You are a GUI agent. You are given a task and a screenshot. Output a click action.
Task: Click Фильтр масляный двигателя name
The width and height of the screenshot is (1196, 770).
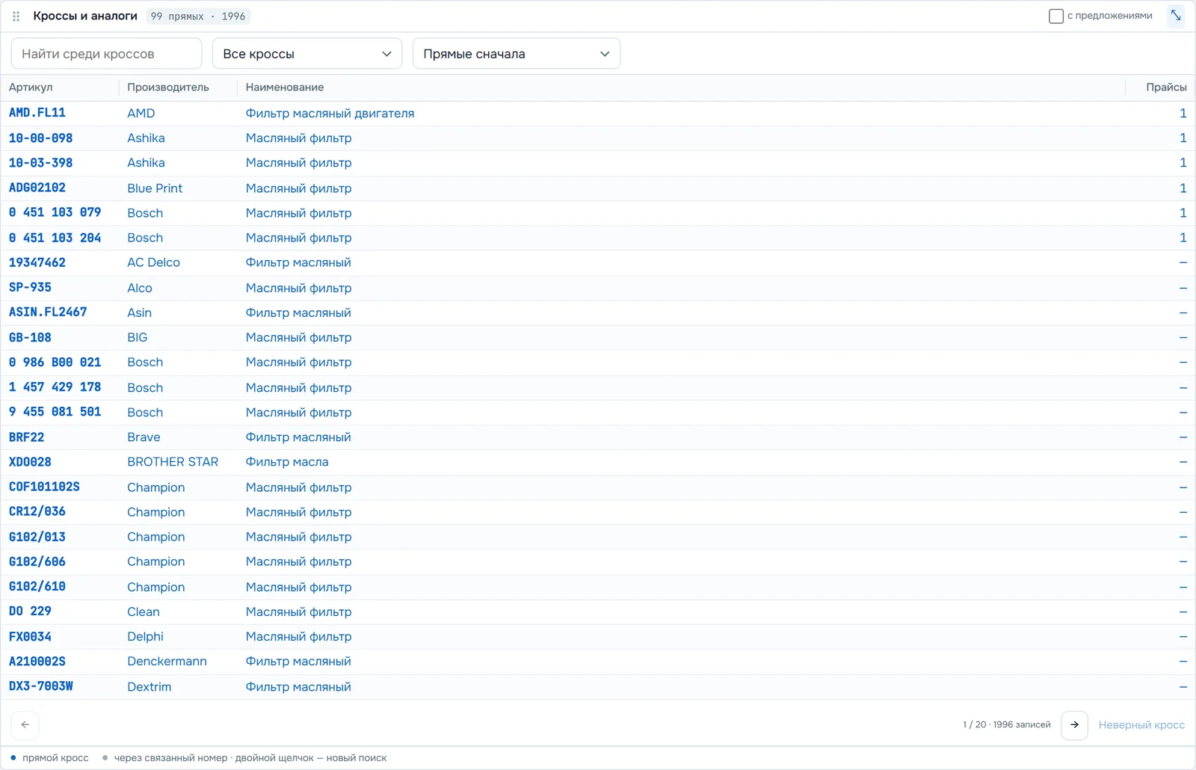pyautogui.click(x=330, y=114)
